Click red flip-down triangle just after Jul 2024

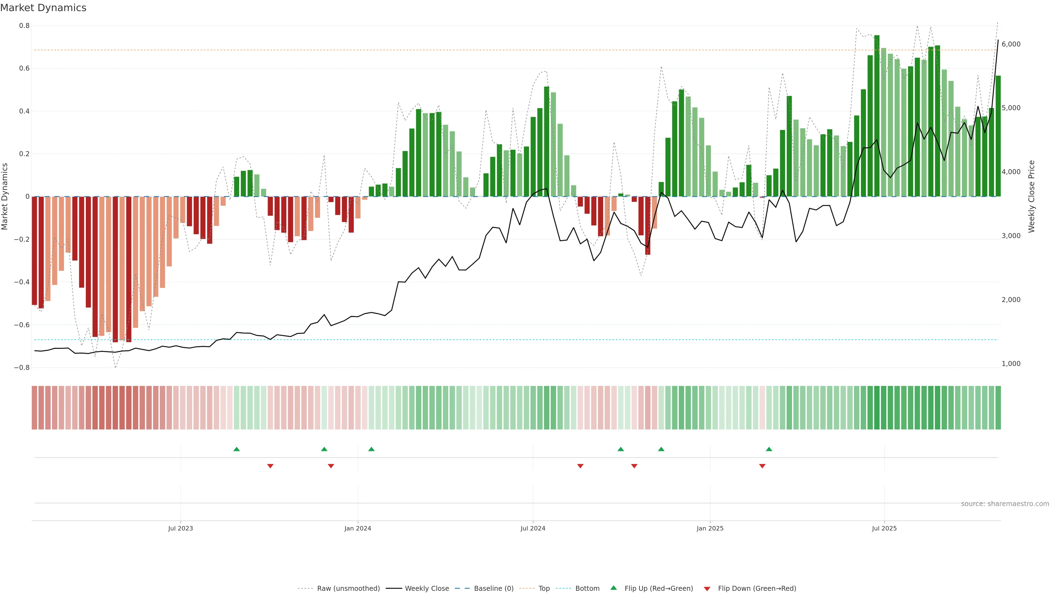pyautogui.click(x=580, y=466)
